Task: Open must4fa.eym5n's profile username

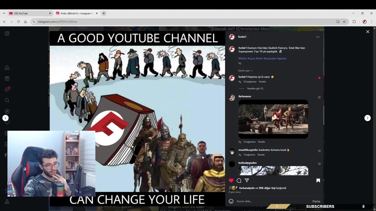Action: [x=248, y=150]
